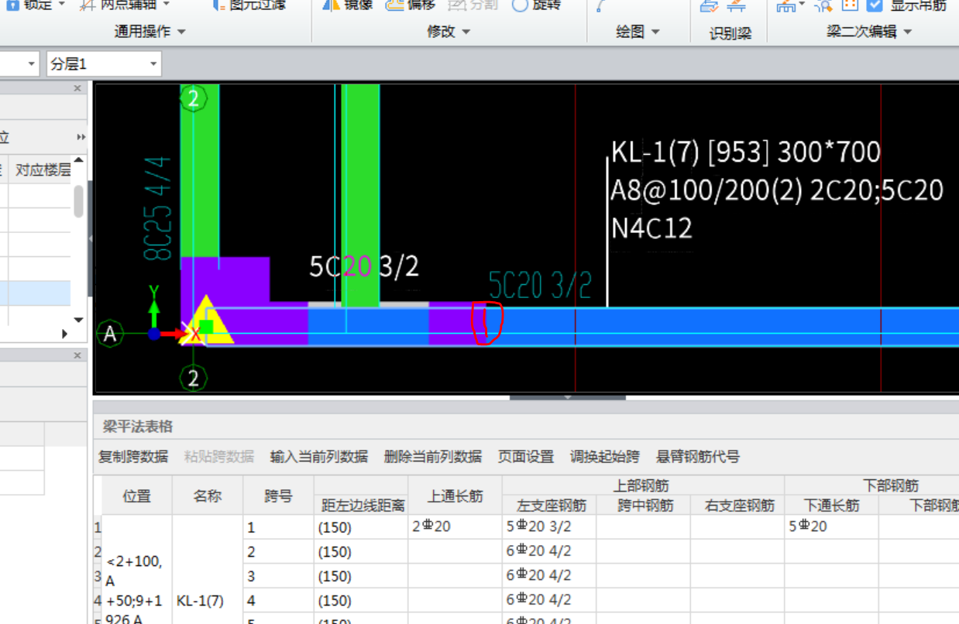Click axis bubble 2 at canvas top
The image size is (959, 624).
click(x=194, y=98)
